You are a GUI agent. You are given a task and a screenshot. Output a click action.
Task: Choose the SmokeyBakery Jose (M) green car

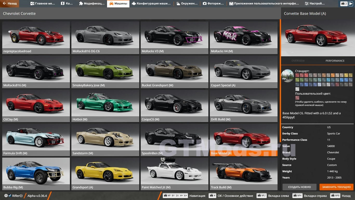coord(105,72)
